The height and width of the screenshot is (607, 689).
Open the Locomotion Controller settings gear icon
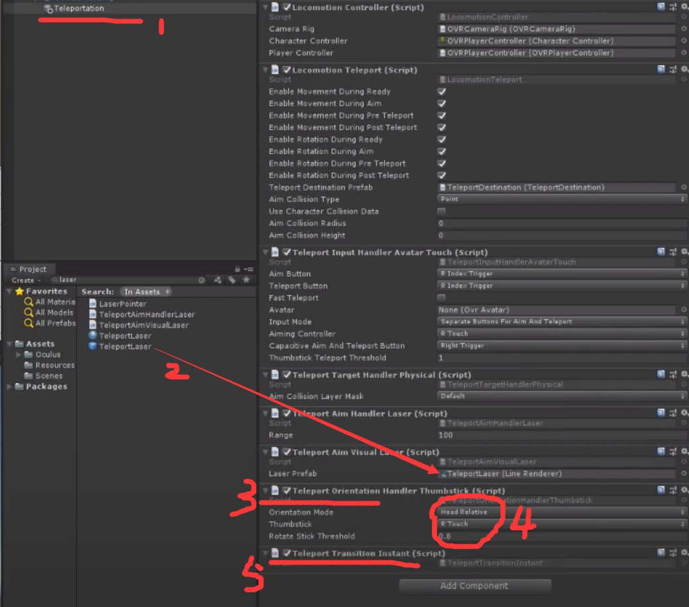(684, 7)
